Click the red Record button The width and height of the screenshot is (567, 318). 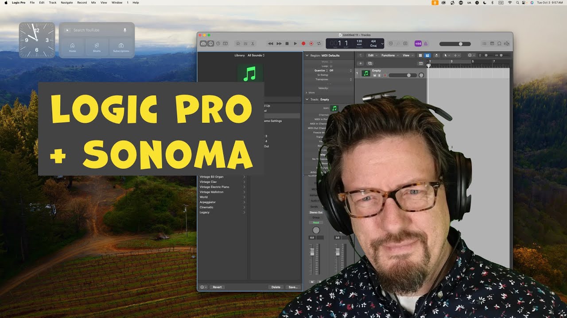click(303, 43)
